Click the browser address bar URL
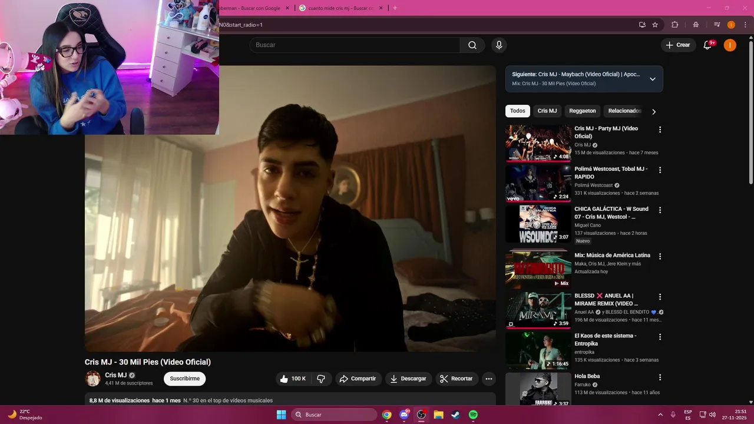The image size is (754, 424). [241, 25]
